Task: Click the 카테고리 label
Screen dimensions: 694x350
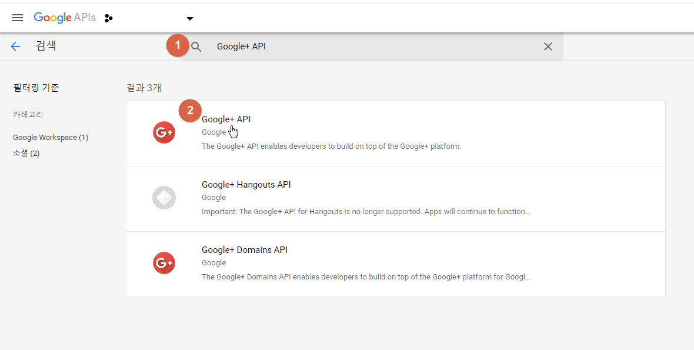Action: pos(28,115)
